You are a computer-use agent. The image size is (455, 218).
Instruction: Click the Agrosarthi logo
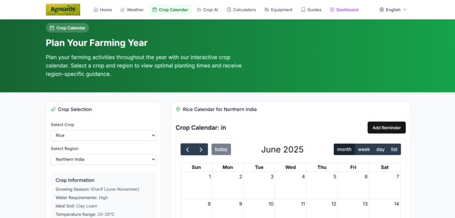pos(63,10)
